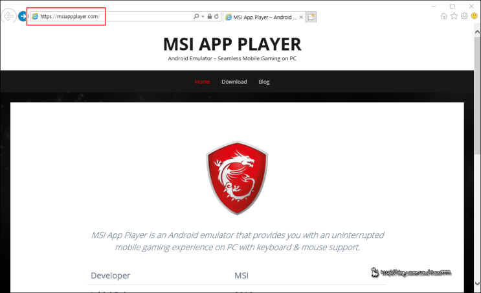
Task: Close the browser window
Action: 471,6
